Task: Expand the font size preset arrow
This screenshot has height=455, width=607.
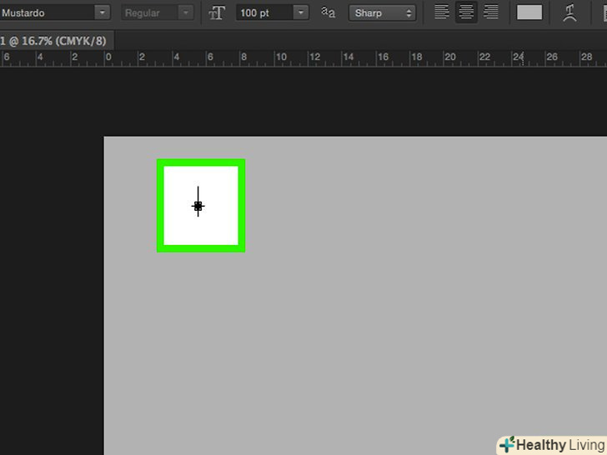Action: coord(300,12)
